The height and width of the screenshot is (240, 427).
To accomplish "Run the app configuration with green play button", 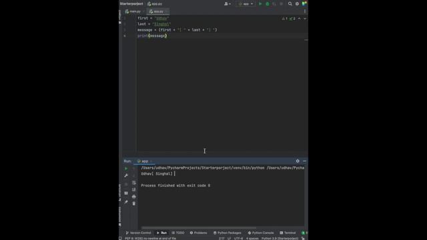I will (x=260, y=4).
